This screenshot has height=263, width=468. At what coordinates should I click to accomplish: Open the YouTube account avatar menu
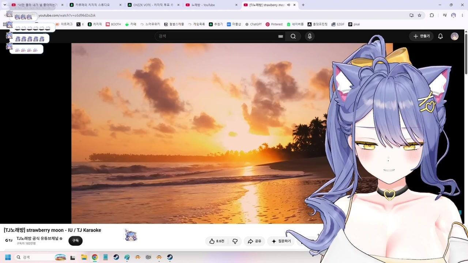[454, 36]
